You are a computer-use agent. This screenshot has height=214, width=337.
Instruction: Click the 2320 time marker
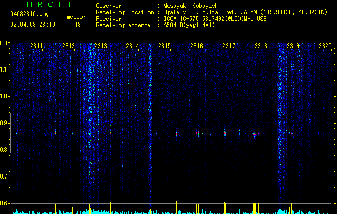point(325,46)
